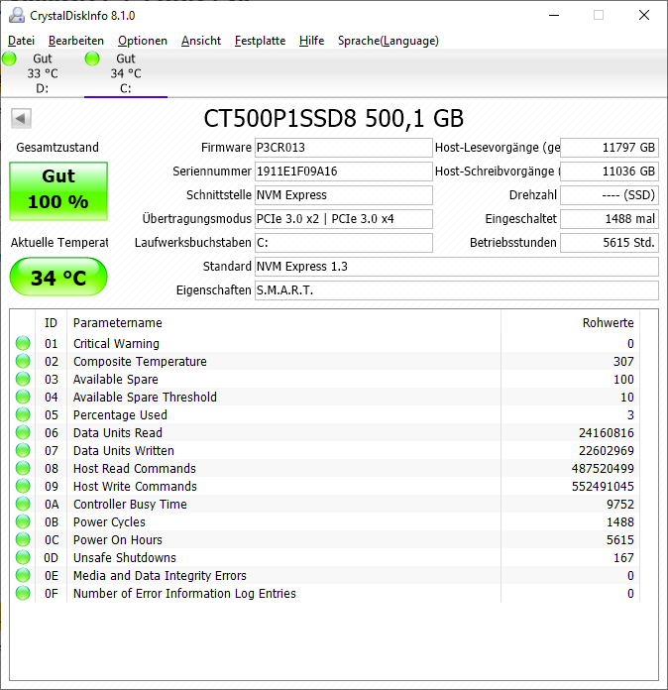668x690 pixels.
Task: Open the Festplatte menu
Action: pyautogui.click(x=260, y=41)
